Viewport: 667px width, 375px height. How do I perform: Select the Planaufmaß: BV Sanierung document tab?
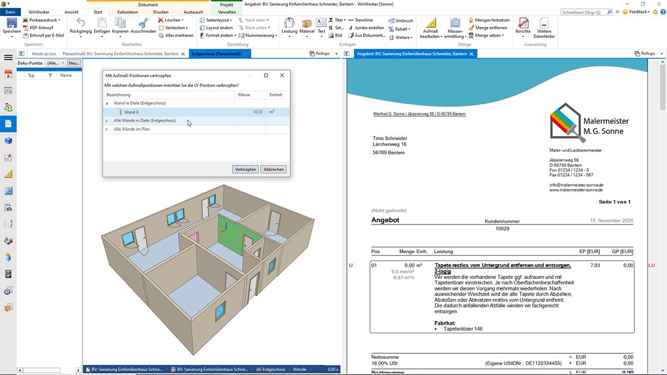click(124, 53)
